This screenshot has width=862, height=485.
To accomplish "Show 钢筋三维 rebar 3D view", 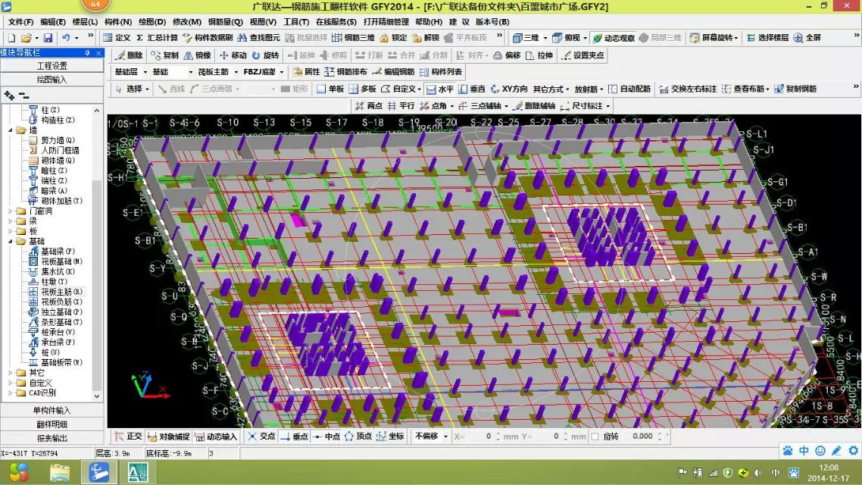I will click(x=353, y=38).
